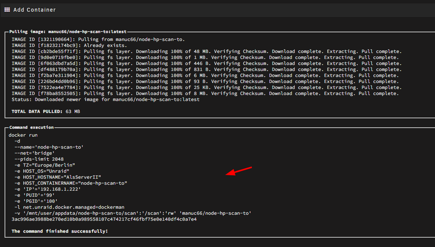435x247 pixels.
Task: Click the TZ="Europe/Berlin" line
Action: (45, 165)
